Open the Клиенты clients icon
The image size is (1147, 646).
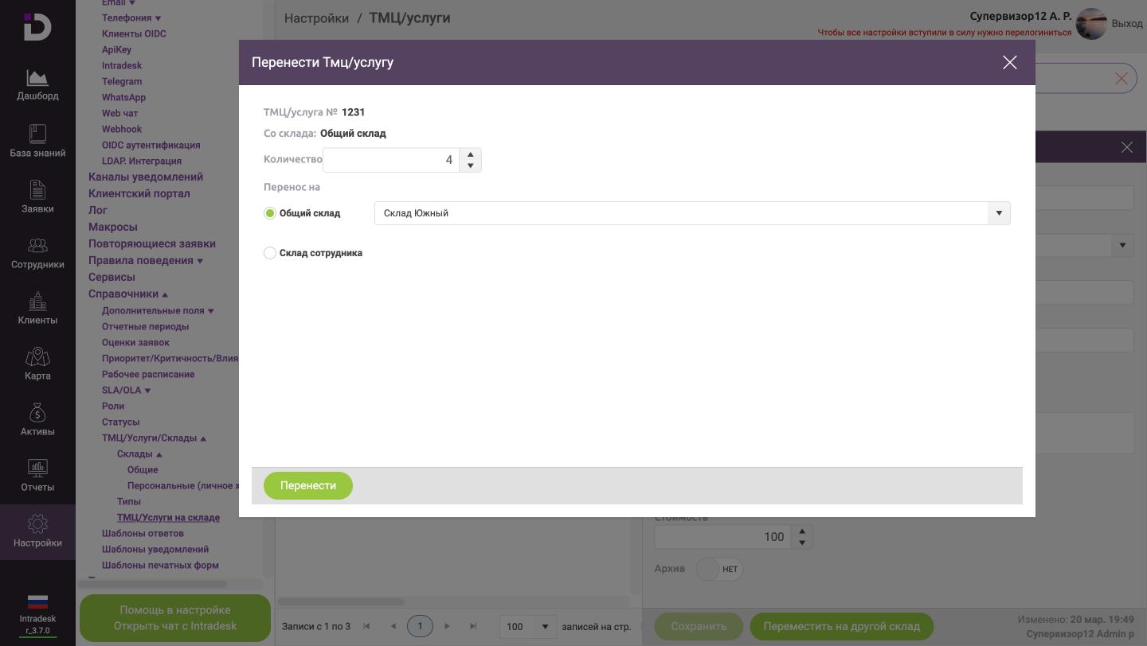[37, 302]
